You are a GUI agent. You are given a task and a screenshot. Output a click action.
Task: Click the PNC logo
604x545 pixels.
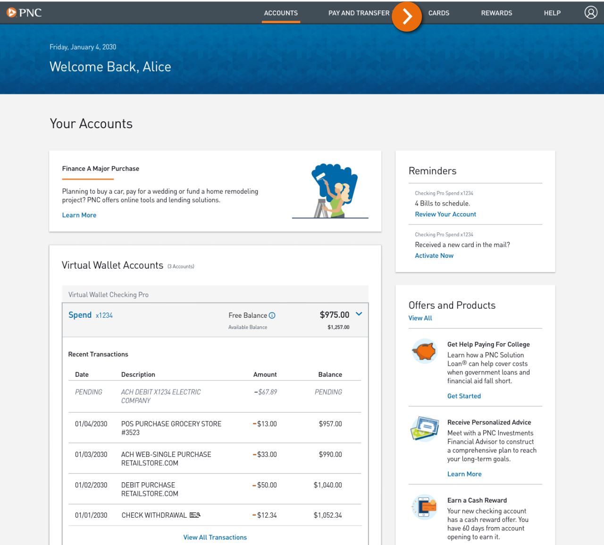click(x=24, y=13)
